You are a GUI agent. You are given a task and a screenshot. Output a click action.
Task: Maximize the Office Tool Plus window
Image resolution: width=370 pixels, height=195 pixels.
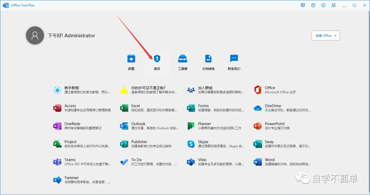coord(354,5)
